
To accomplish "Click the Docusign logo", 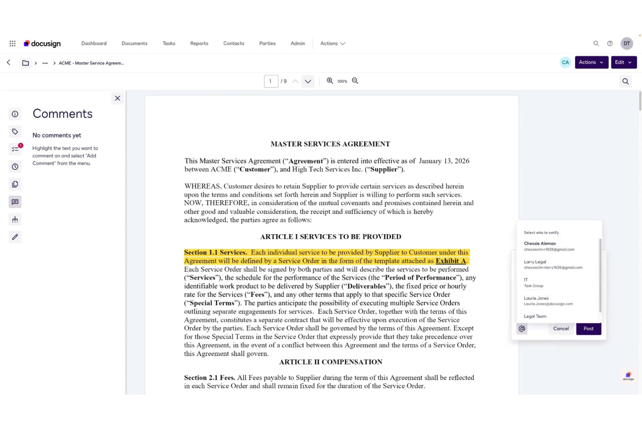I will pos(42,43).
